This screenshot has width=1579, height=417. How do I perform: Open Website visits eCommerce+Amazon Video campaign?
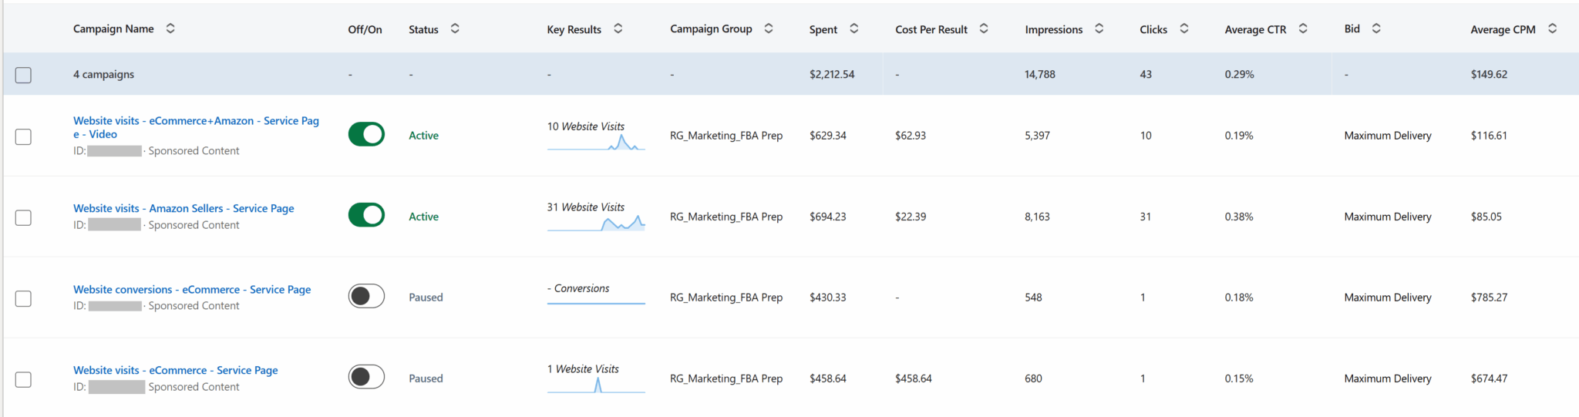(196, 127)
